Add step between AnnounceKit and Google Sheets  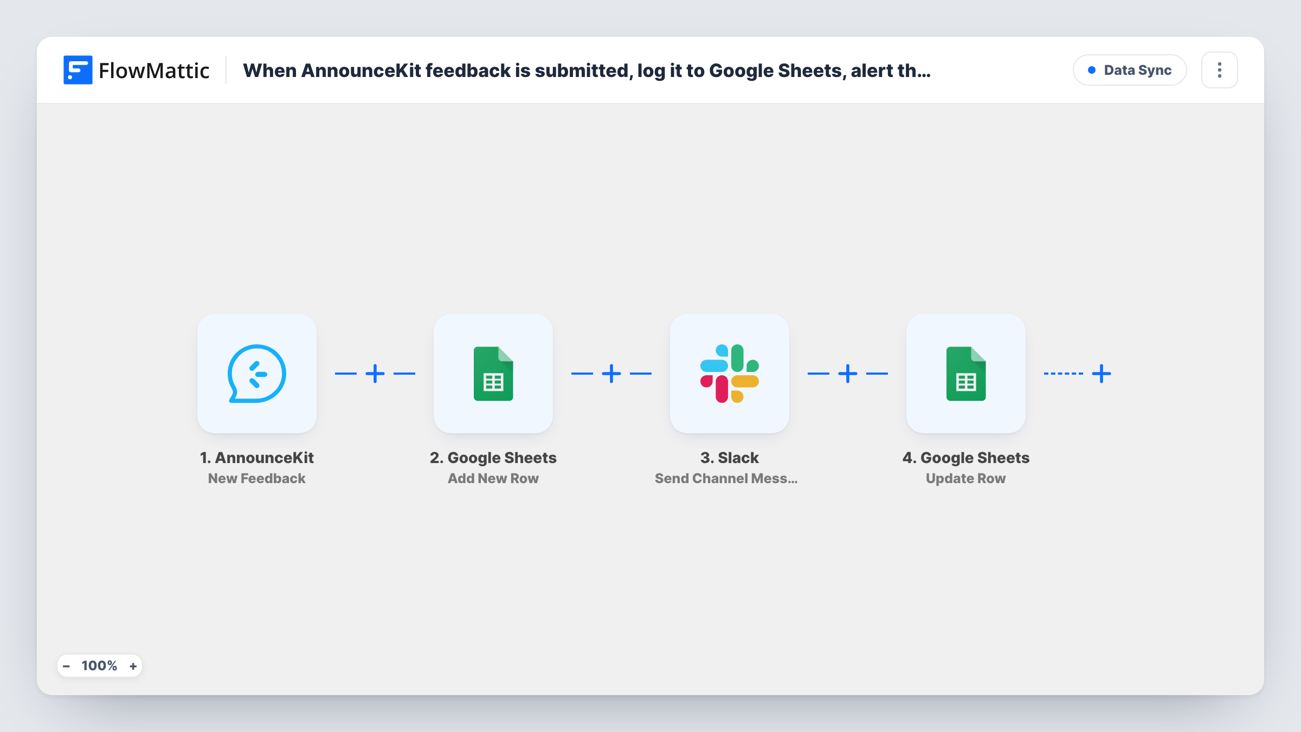[375, 374]
